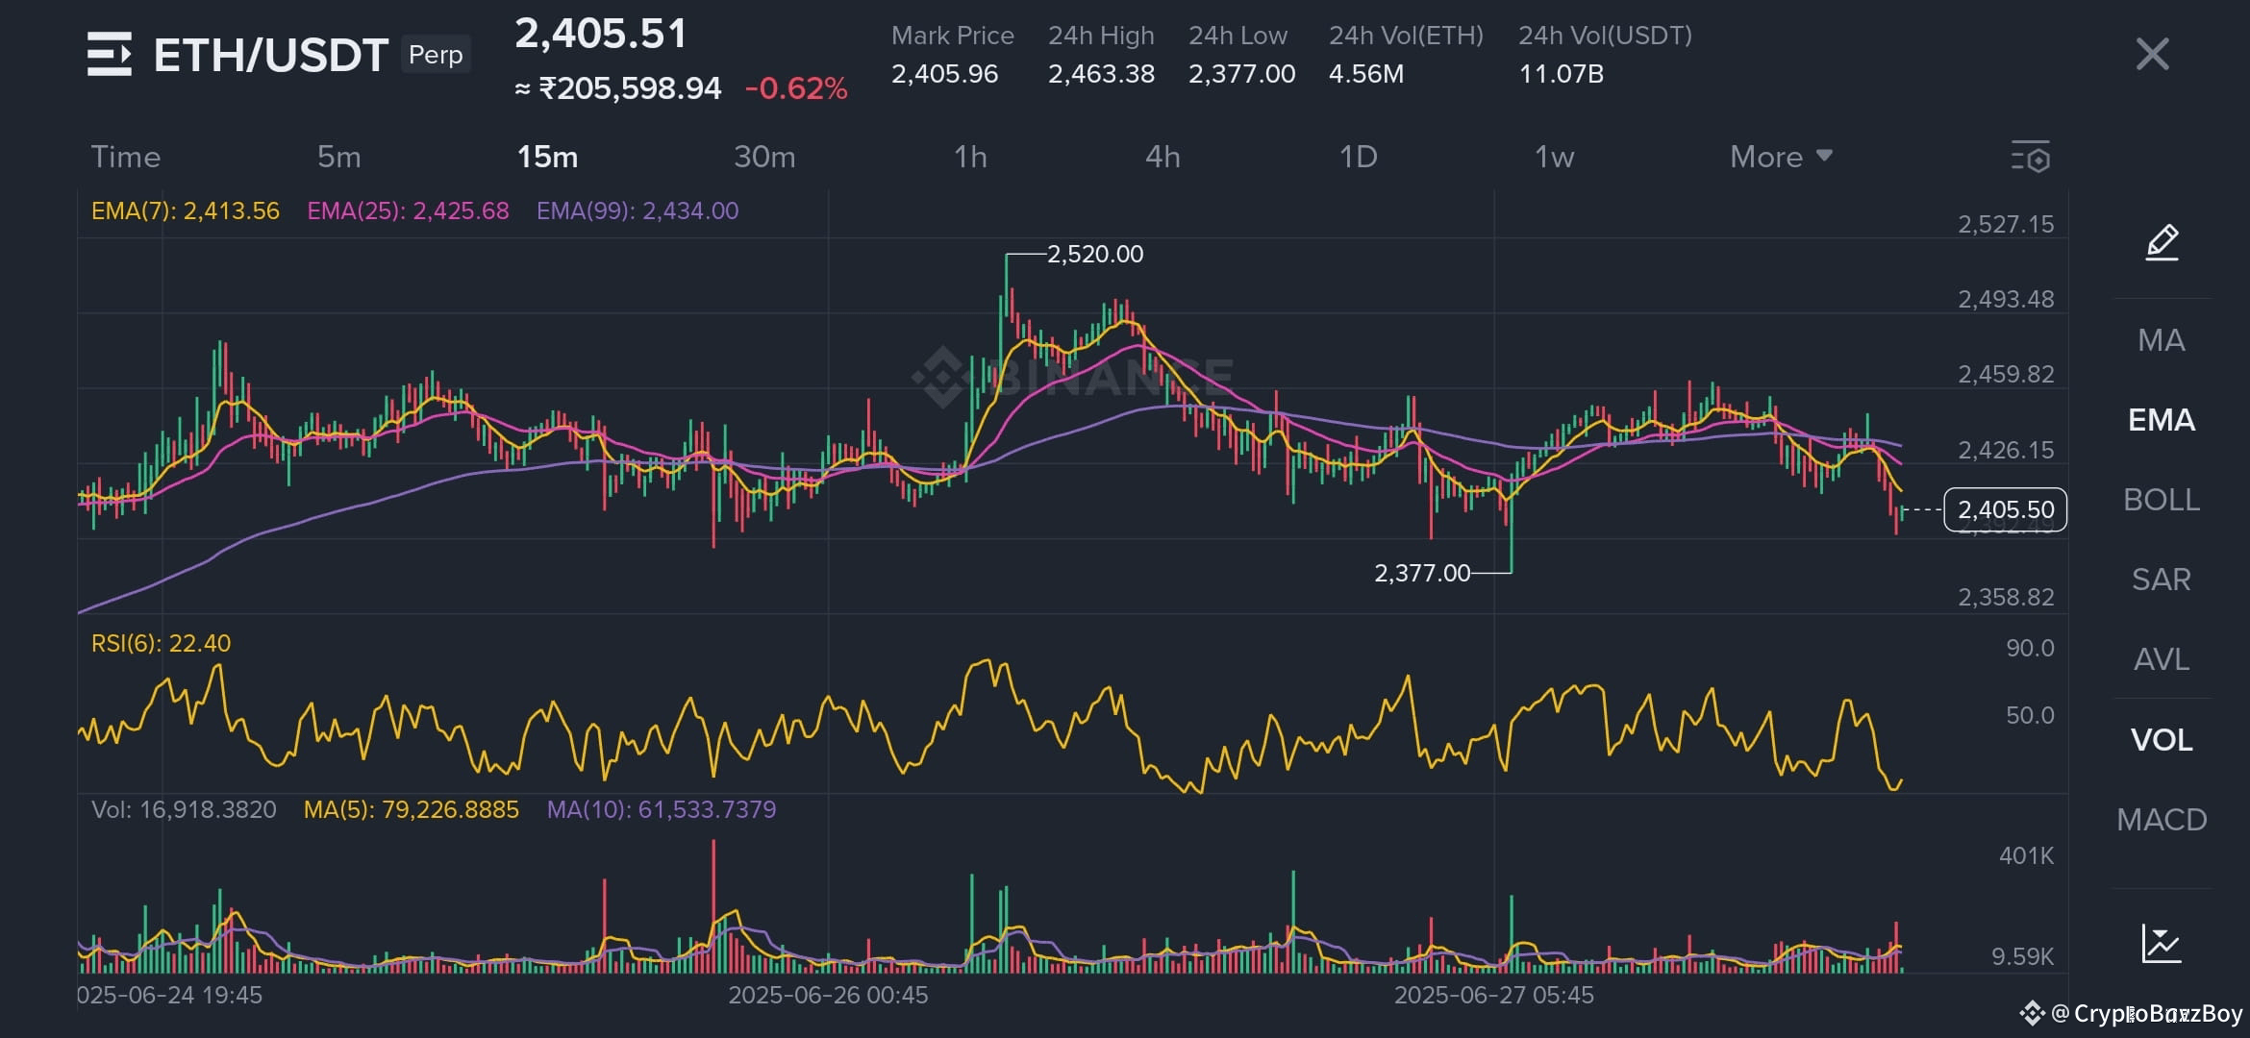Click the 2,377.00 low marker label
Image resolution: width=2250 pixels, height=1038 pixels.
click(x=1422, y=573)
